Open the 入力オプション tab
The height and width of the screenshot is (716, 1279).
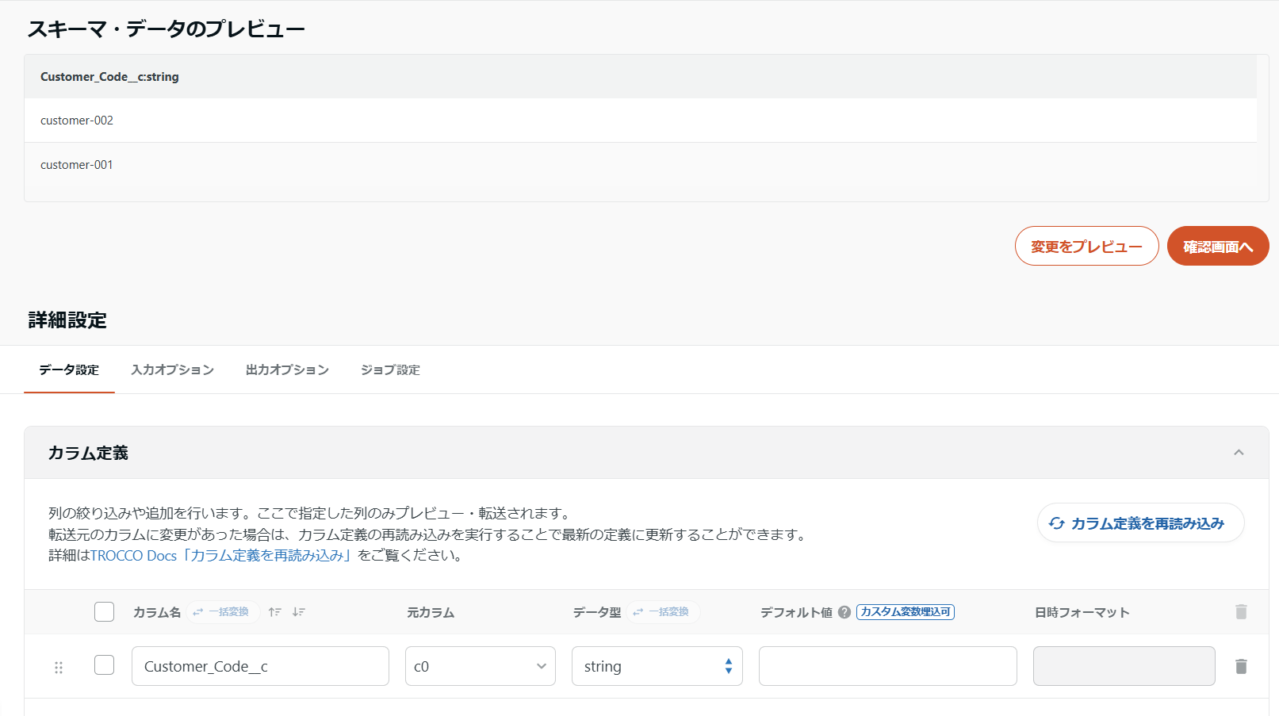coord(172,369)
